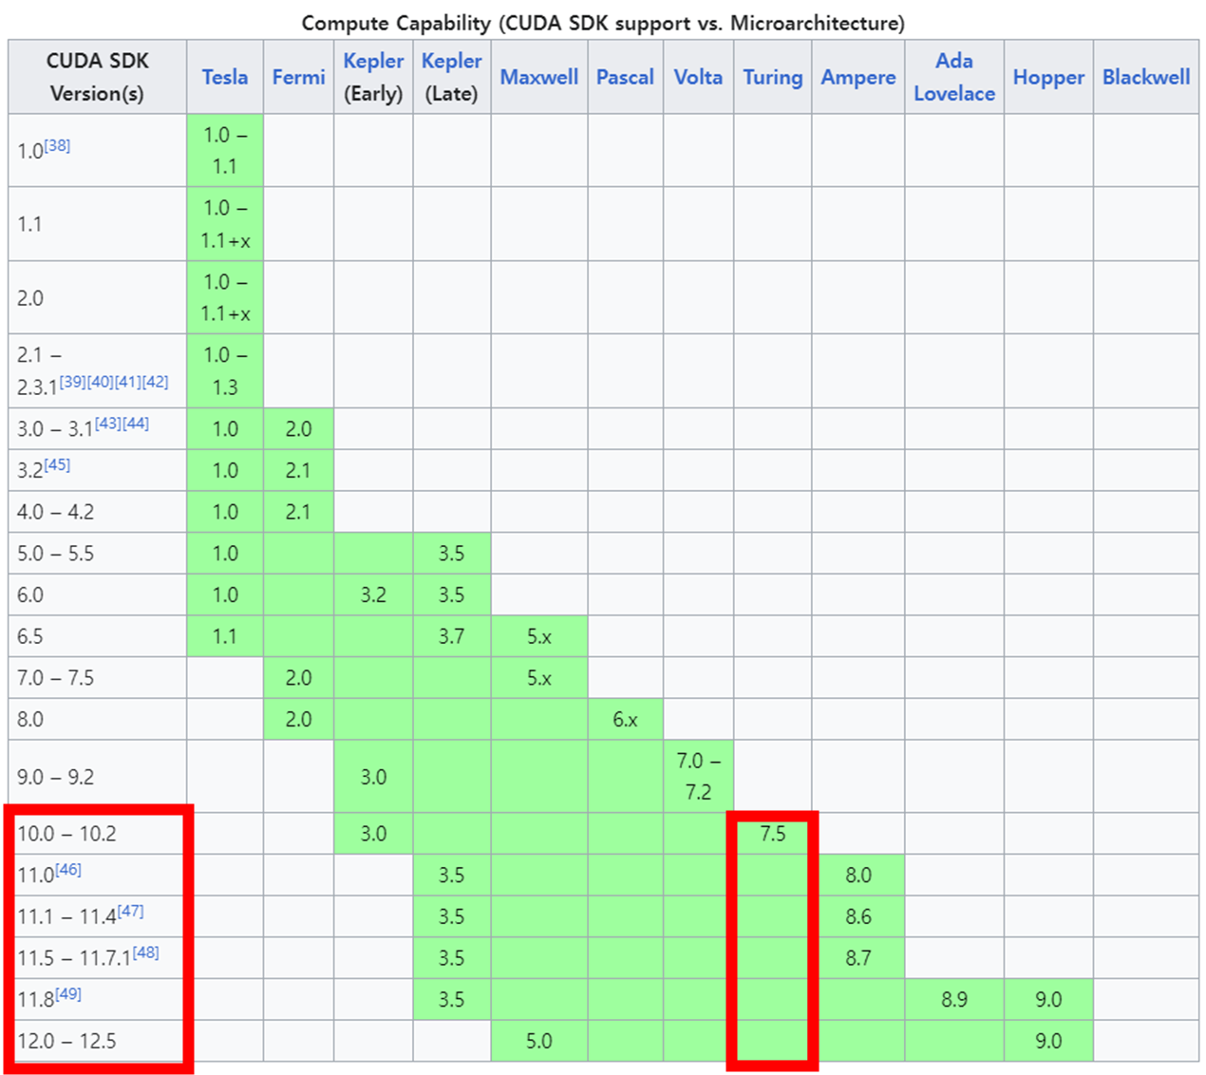Viewport: 1206px width, 1075px height.
Task: Follow citation [42] in the 2.1 – 2.3.1 row
Action: point(155,382)
